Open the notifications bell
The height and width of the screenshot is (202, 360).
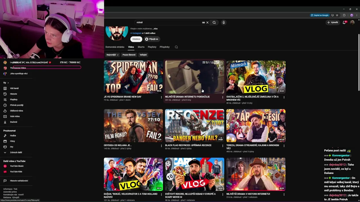pos(344,22)
